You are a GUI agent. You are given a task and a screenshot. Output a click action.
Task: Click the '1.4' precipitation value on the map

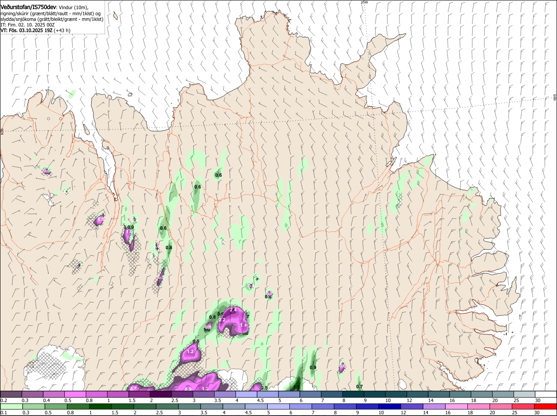tap(244, 325)
